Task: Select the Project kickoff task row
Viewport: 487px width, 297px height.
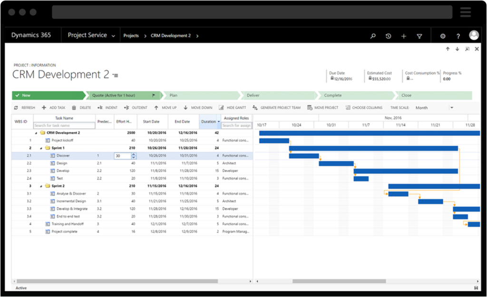Action: point(132,141)
